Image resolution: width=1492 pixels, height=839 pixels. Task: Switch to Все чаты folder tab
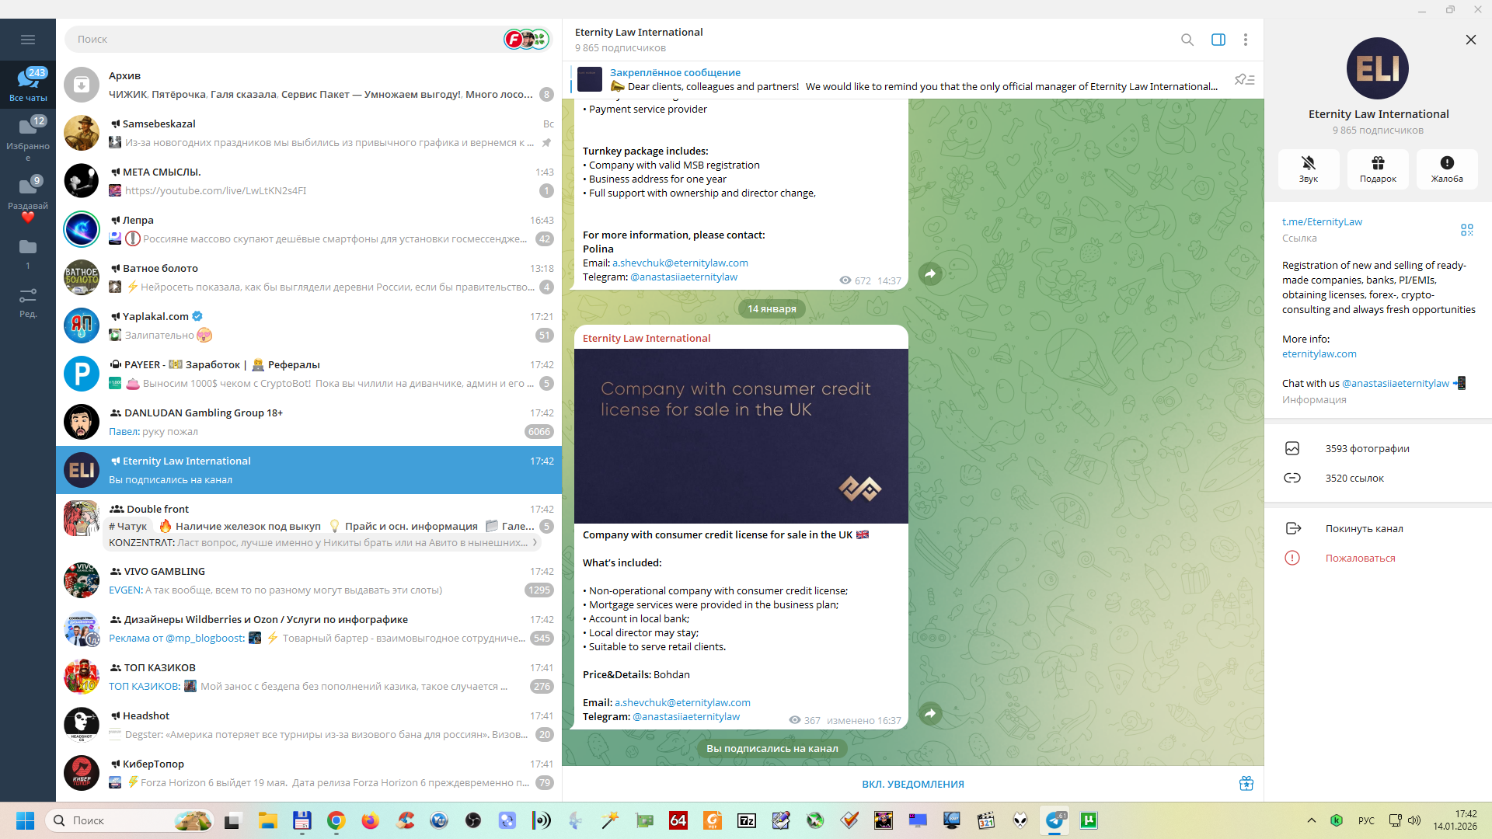[x=28, y=84]
